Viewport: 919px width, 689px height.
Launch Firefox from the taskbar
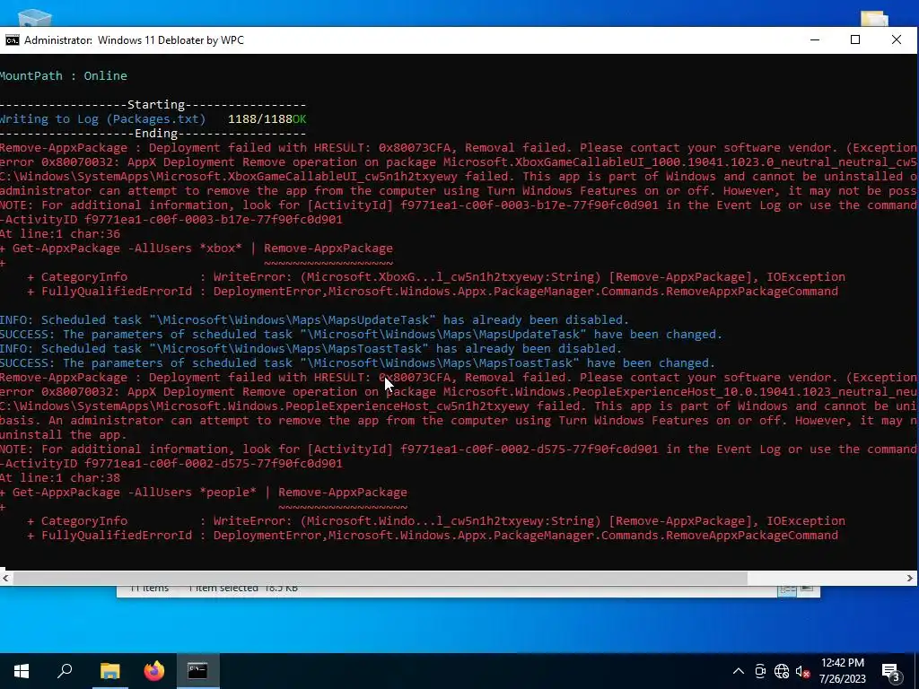(x=154, y=671)
